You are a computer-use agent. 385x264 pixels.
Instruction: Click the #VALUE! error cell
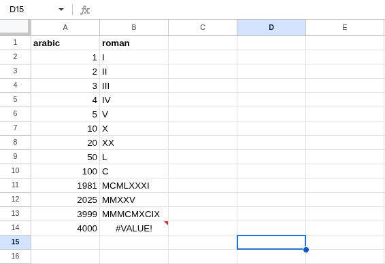134,228
